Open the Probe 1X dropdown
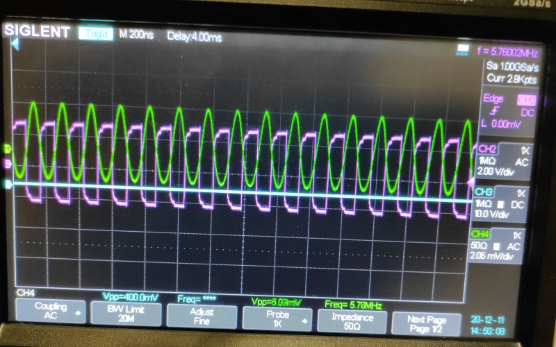The height and width of the screenshot is (347, 556). point(277,318)
